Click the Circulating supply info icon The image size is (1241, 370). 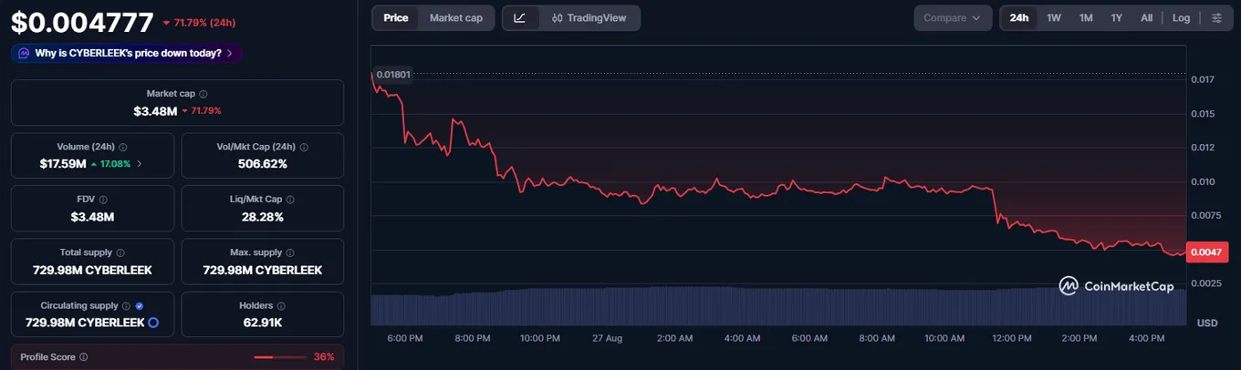click(127, 306)
